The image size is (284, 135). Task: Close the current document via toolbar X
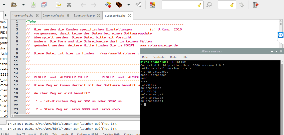[x=69, y=4]
